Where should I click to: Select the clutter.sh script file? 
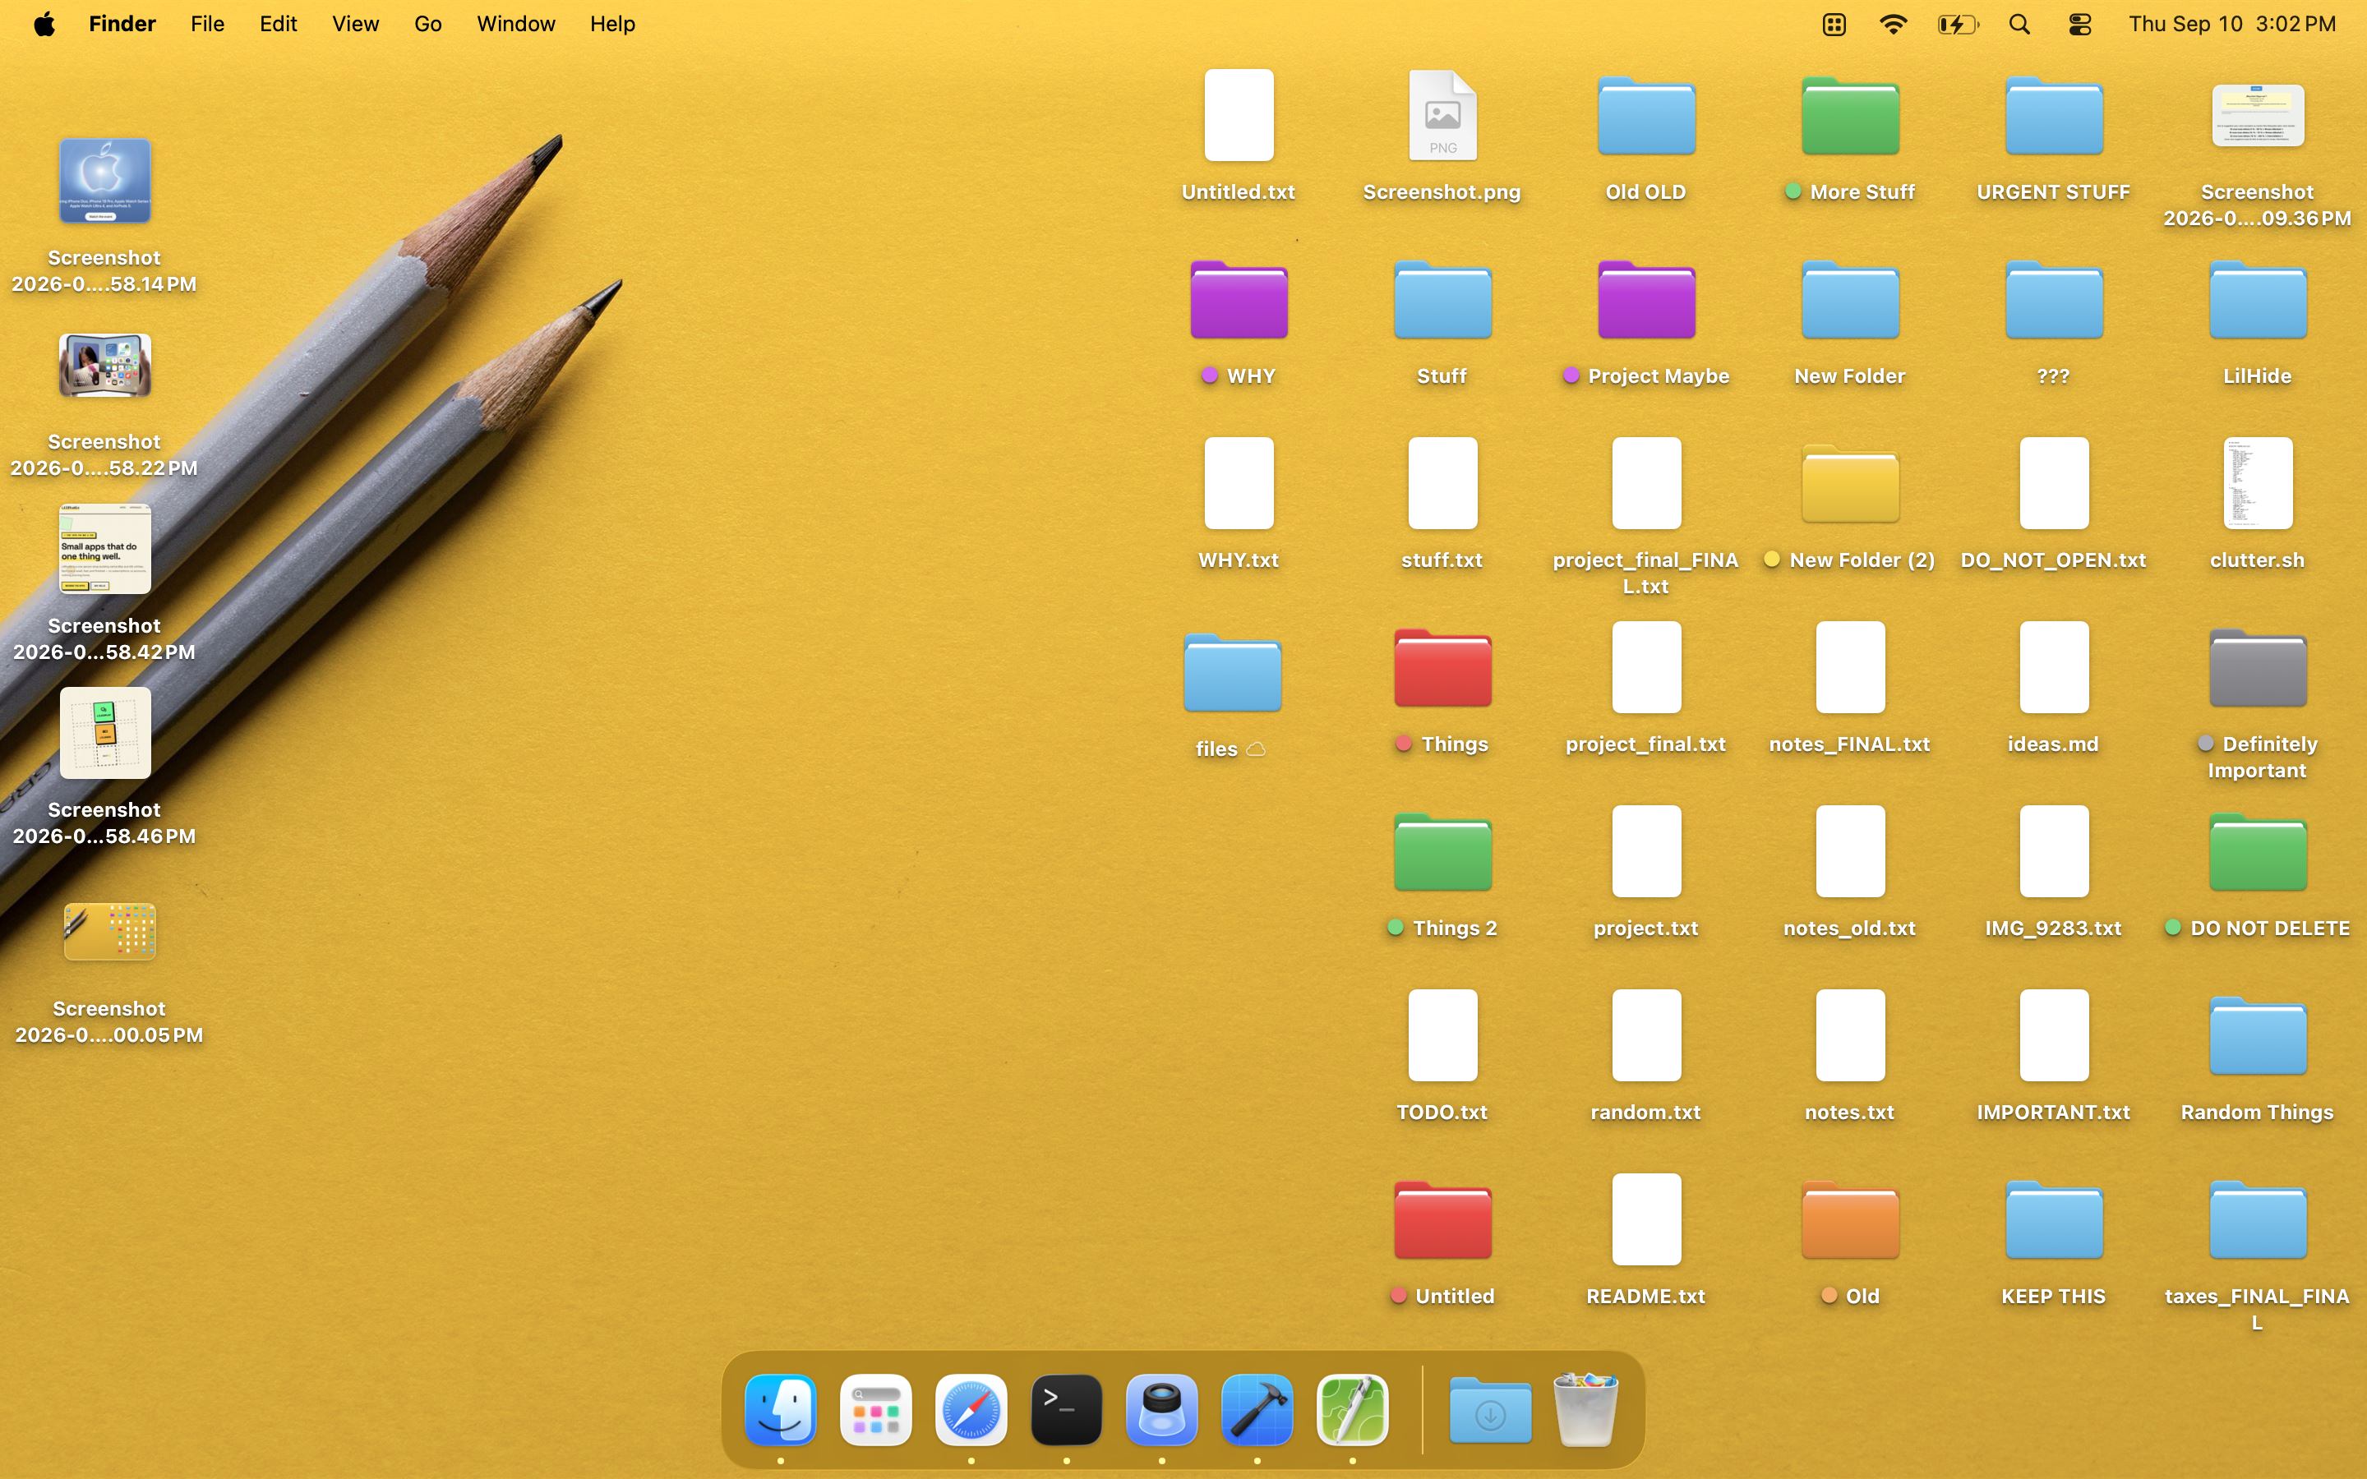[x=2258, y=483]
